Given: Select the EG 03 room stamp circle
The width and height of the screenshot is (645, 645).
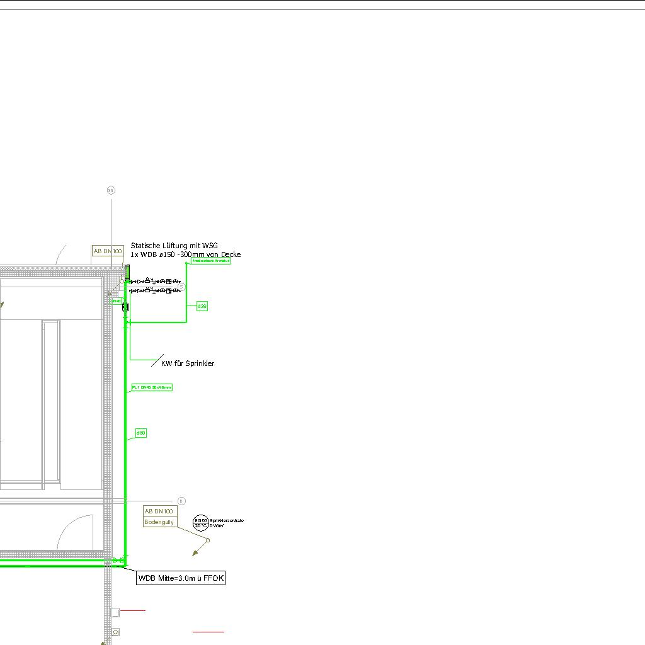Looking at the screenshot, I should coord(201,523).
